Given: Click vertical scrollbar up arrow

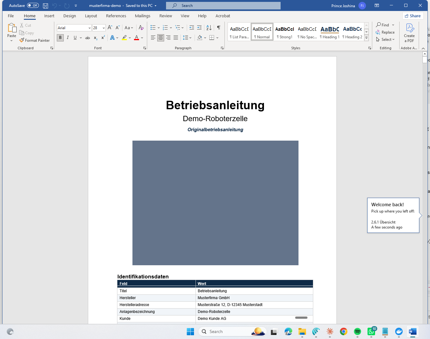Looking at the screenshot, I should (425, 54).
